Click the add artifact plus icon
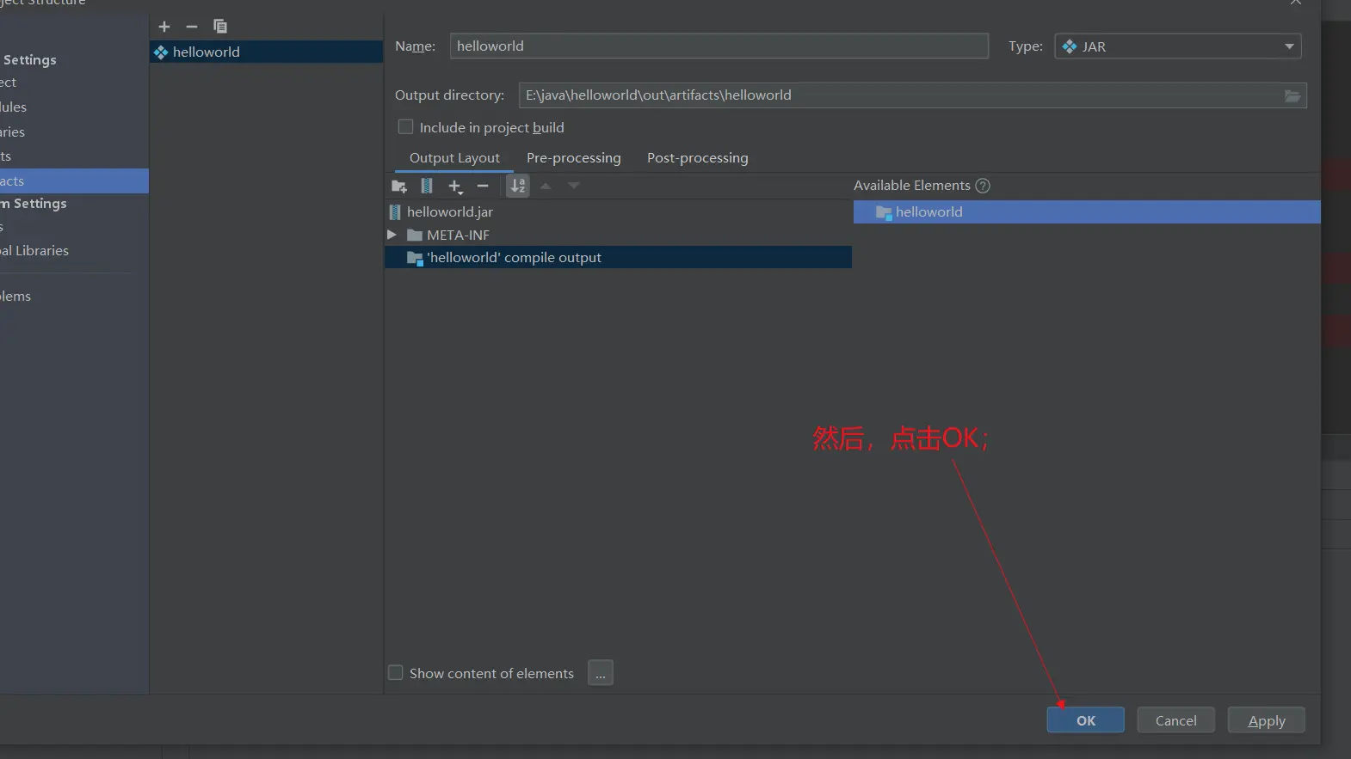Image resolution: width=1351 pixels, height=759 pixels. (164, 27)
